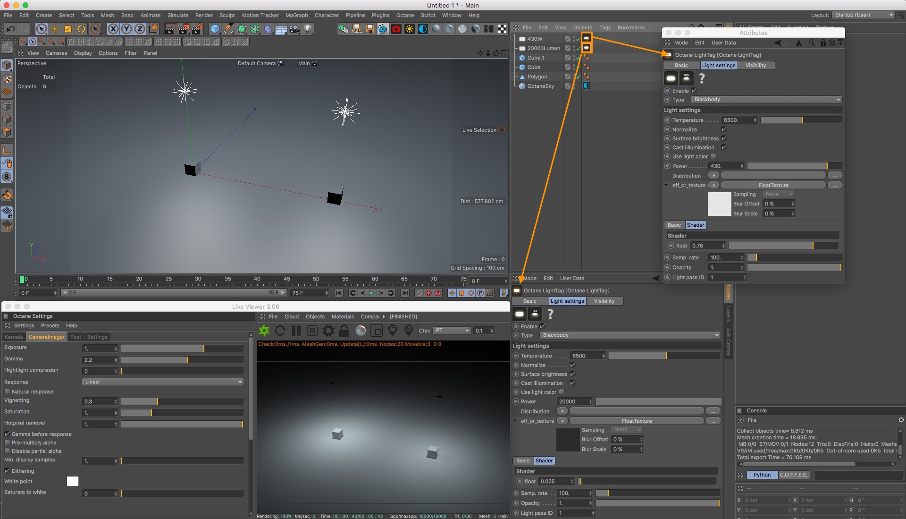The height and width of the screenshot is (519, 906).
Task: Play the timeline animation forward
Action: (372, 293)
